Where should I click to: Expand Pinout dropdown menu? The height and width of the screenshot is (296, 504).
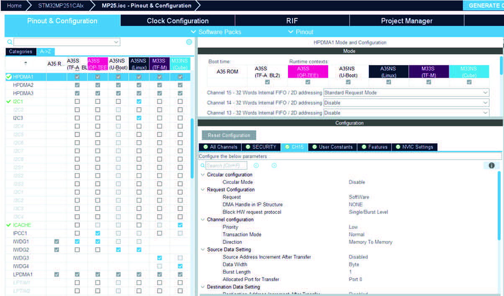pos(301,32)
